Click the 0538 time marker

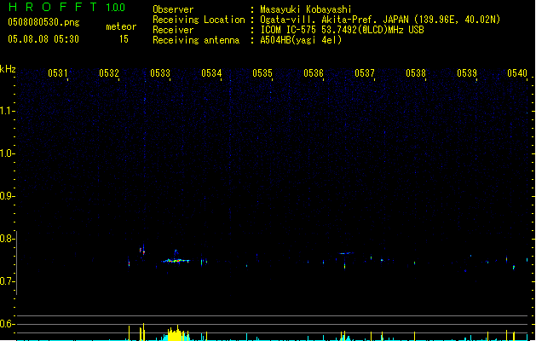pyautogui.click(x=416, y=73)
